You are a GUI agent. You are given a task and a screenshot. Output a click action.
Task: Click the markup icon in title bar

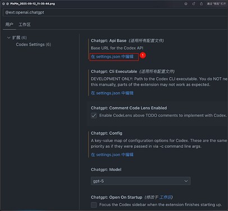(x=186, y=4)
